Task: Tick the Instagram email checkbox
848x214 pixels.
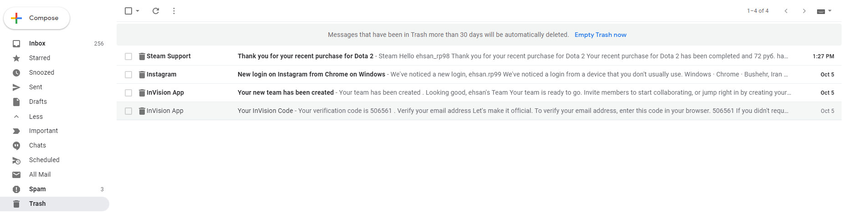Action: click(128, 75)
